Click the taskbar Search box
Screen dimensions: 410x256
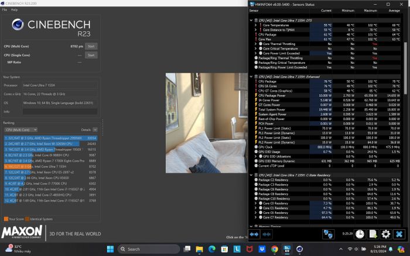click(x=149, y=249)
